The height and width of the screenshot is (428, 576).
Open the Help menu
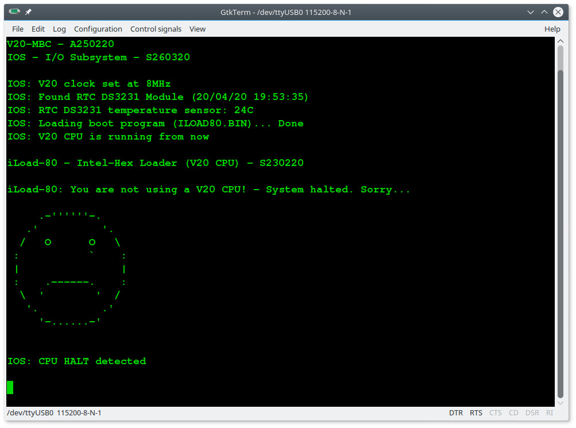(552, 29)
